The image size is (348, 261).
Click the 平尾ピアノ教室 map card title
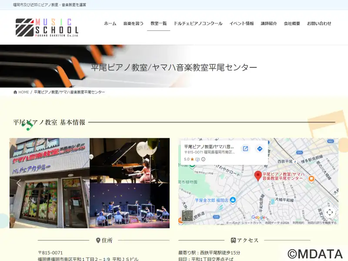click(209, 147)
